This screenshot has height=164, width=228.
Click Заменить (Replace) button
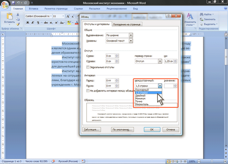(208, 19)
